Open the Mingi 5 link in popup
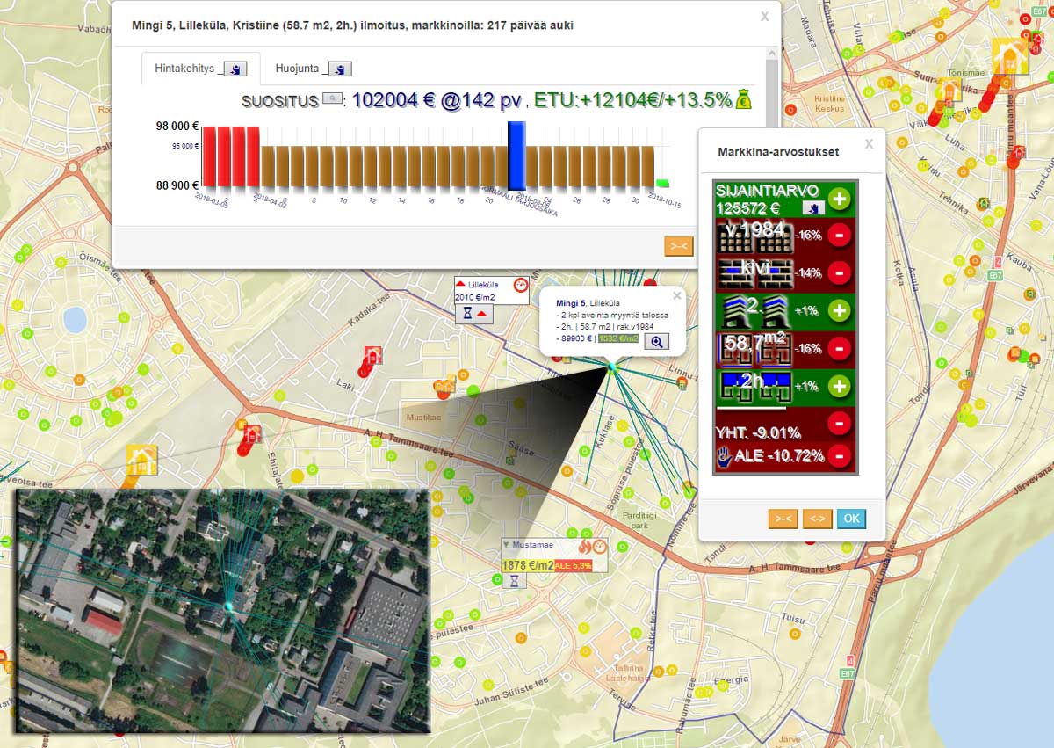The width and height of the screenshot is (1054, 748). [571, 303]
